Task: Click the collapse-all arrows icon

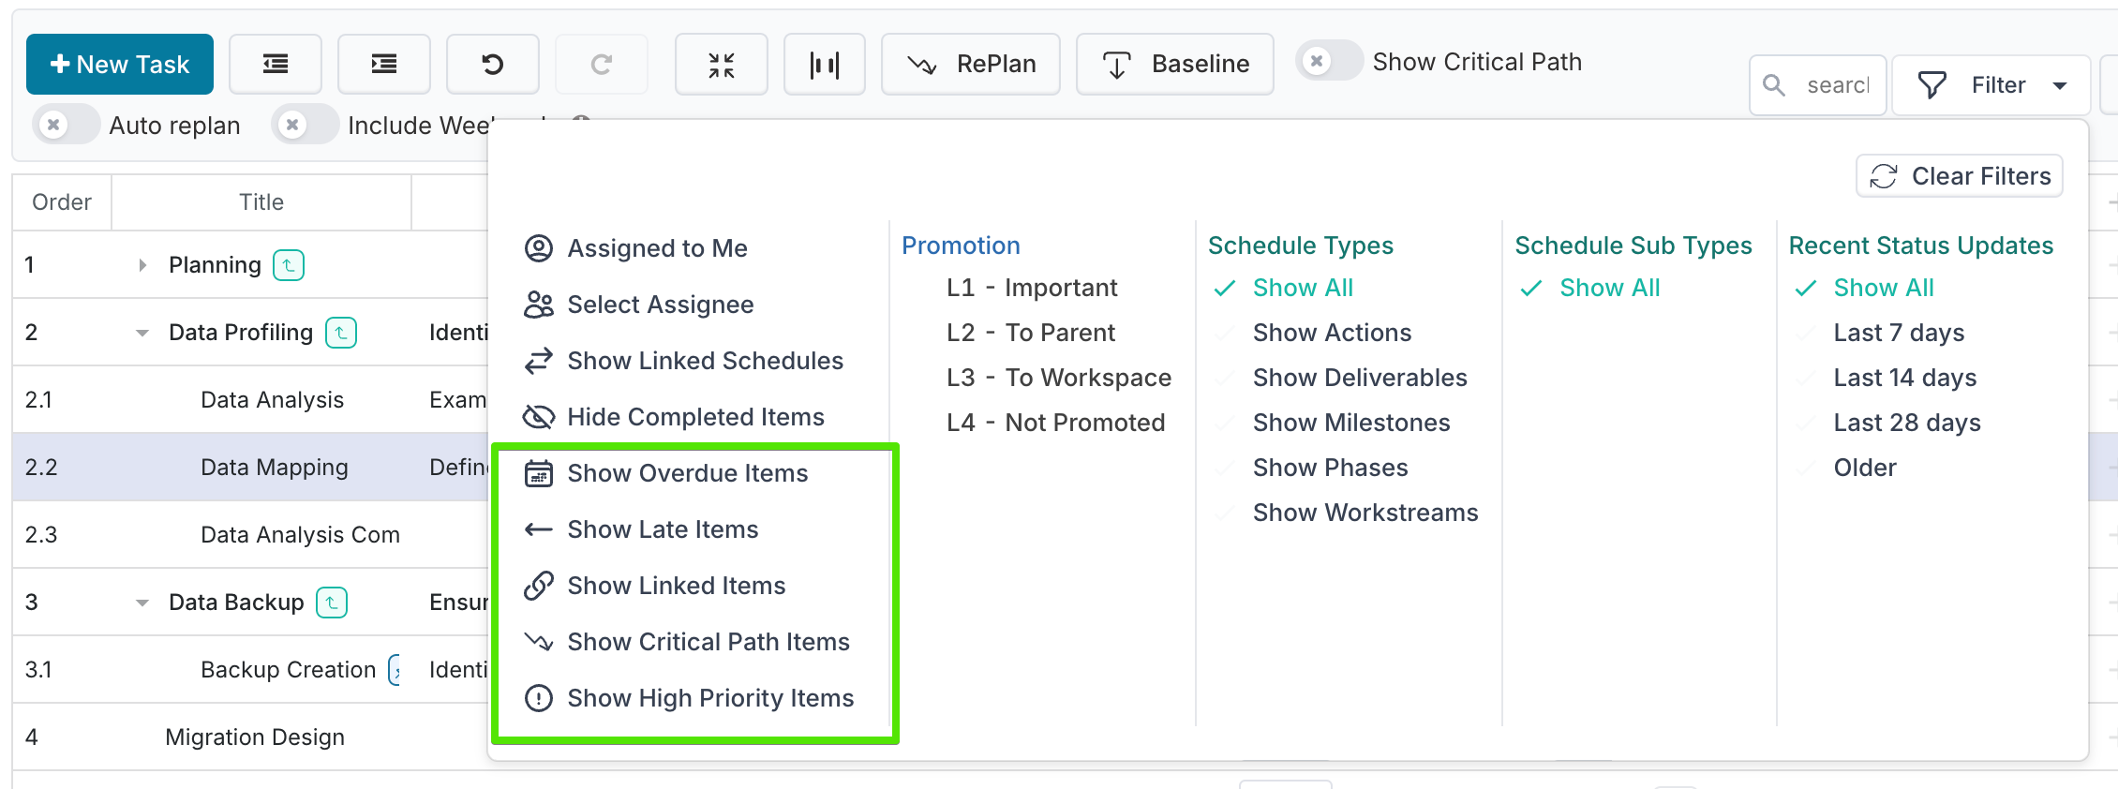Action: tap(722, 64)
